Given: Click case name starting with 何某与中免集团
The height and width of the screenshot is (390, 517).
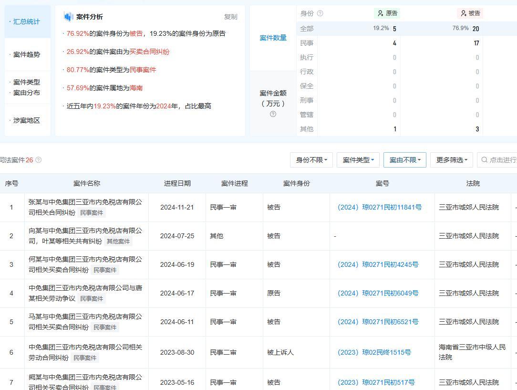Looking at the screenshot, I should 85,264.
